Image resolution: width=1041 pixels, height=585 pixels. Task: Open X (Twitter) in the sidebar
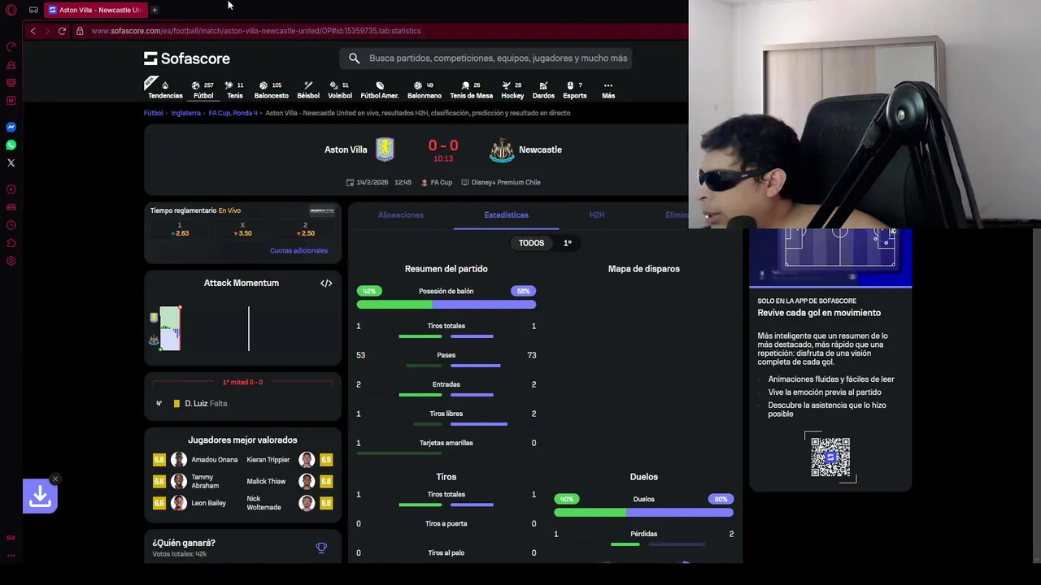(11, 163)
